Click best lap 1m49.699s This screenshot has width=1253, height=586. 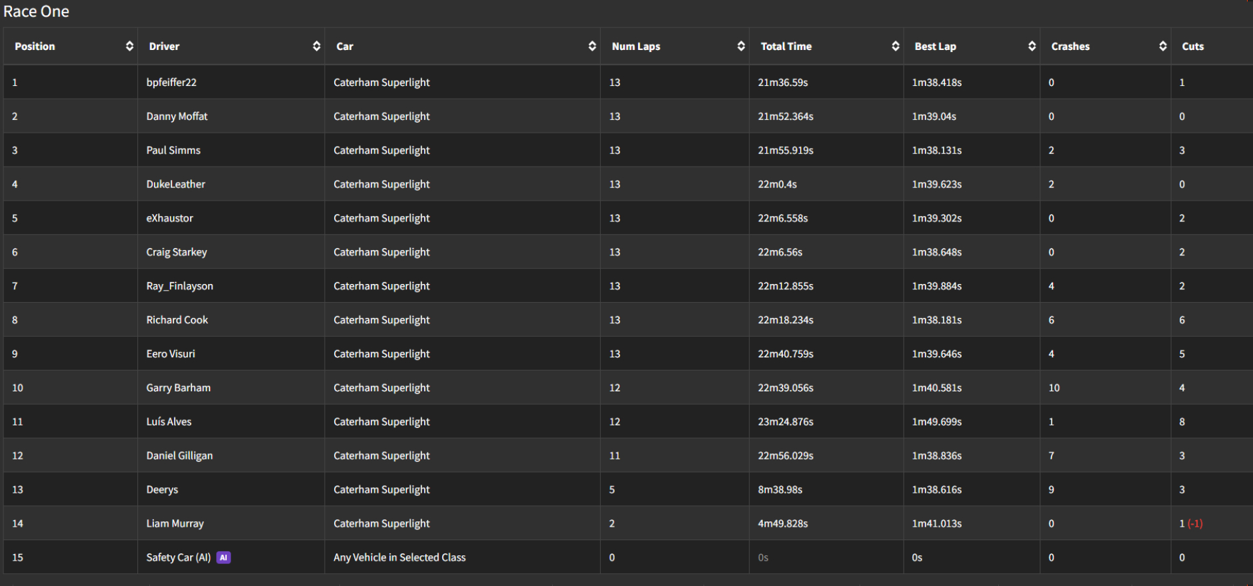937,422
